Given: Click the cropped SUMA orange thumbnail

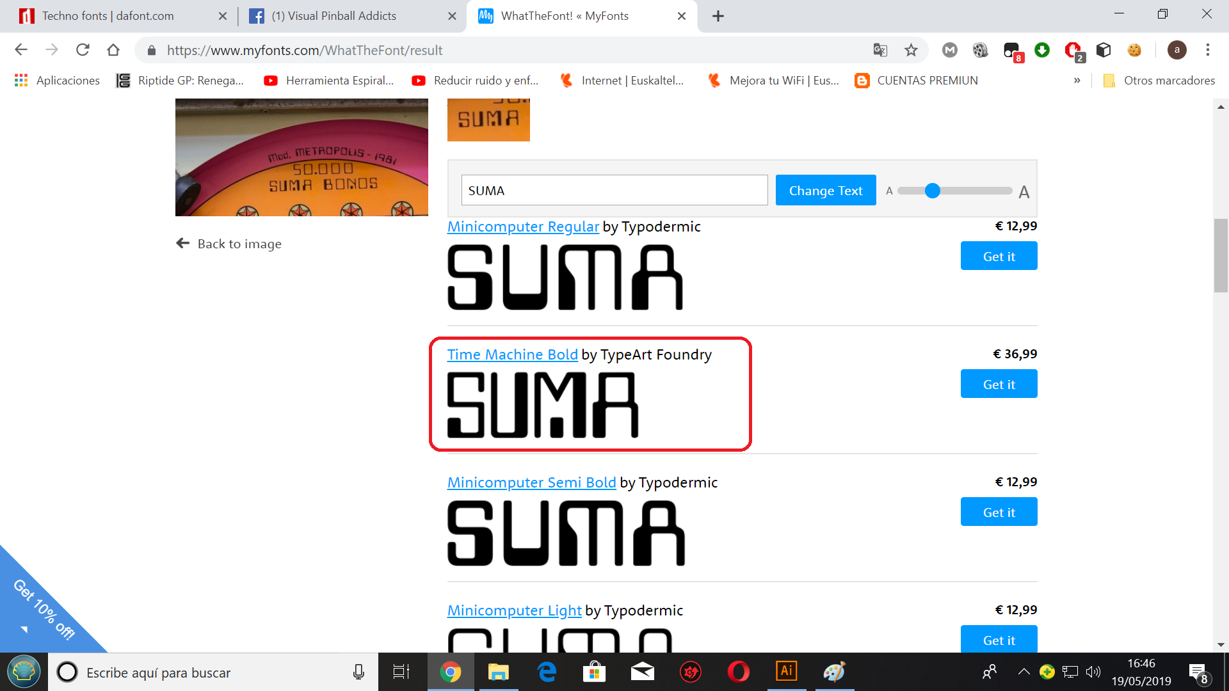Looking at the screenshot, I should pos(488,120).
